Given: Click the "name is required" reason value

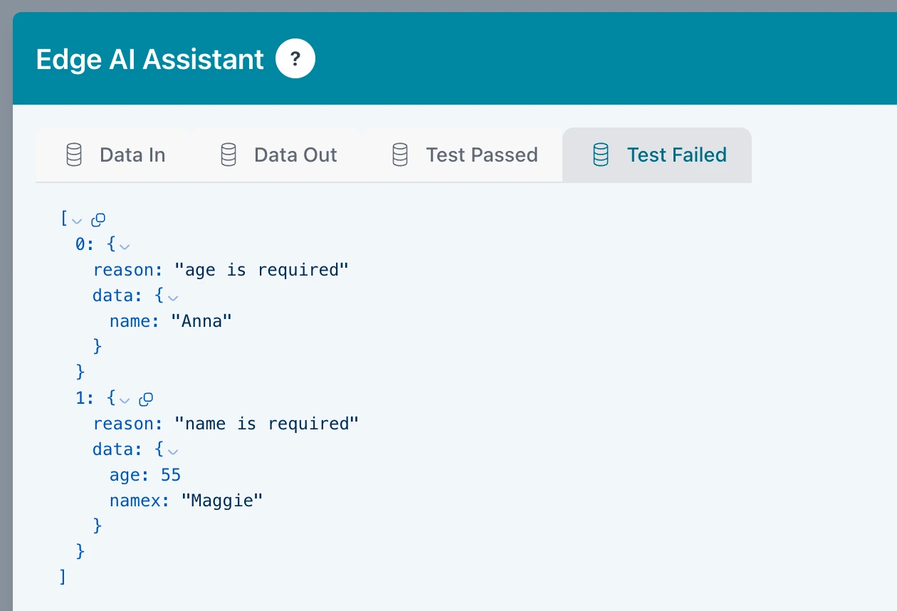Looking at the screenshot, I should click(x=266, y=424).
